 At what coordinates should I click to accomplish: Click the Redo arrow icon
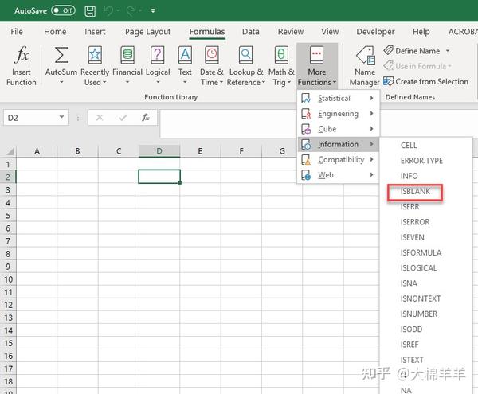[x=131, y=11]
